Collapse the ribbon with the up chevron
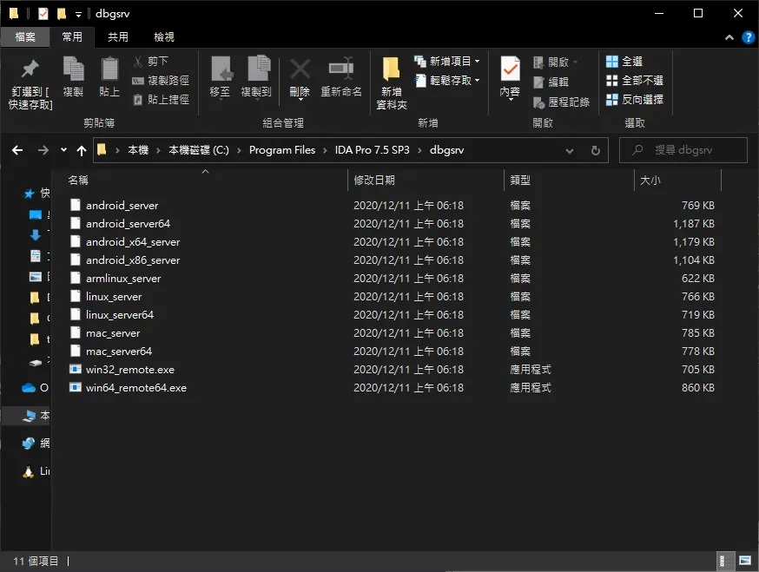Image resolution: width=759 pixels, height=572 pixels. [x=729, y=37]
